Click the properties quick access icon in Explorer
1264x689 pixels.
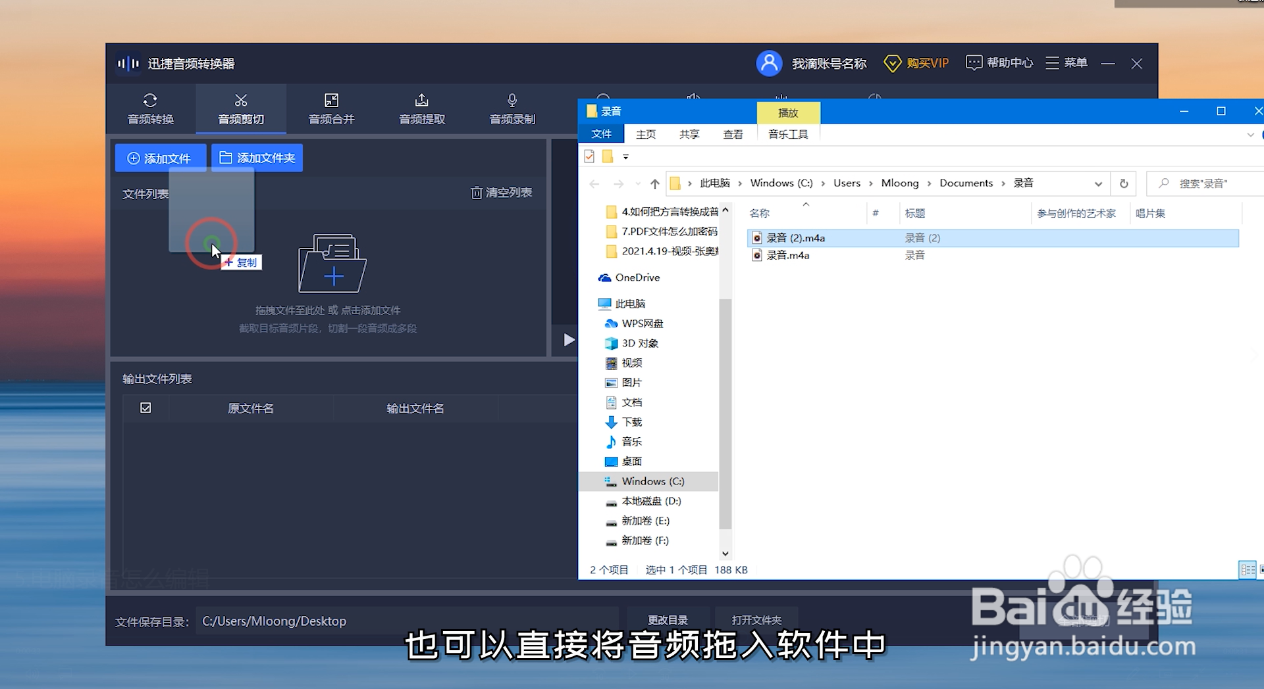coord(589,156)
